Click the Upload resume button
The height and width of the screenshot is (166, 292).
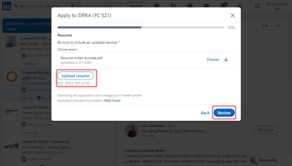pyautogui.click(x=76, y=76)
